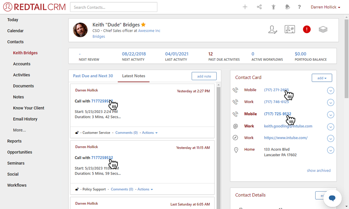349x209 pixels.
Task: Open the help question mark icon
Action: (299, 7)
